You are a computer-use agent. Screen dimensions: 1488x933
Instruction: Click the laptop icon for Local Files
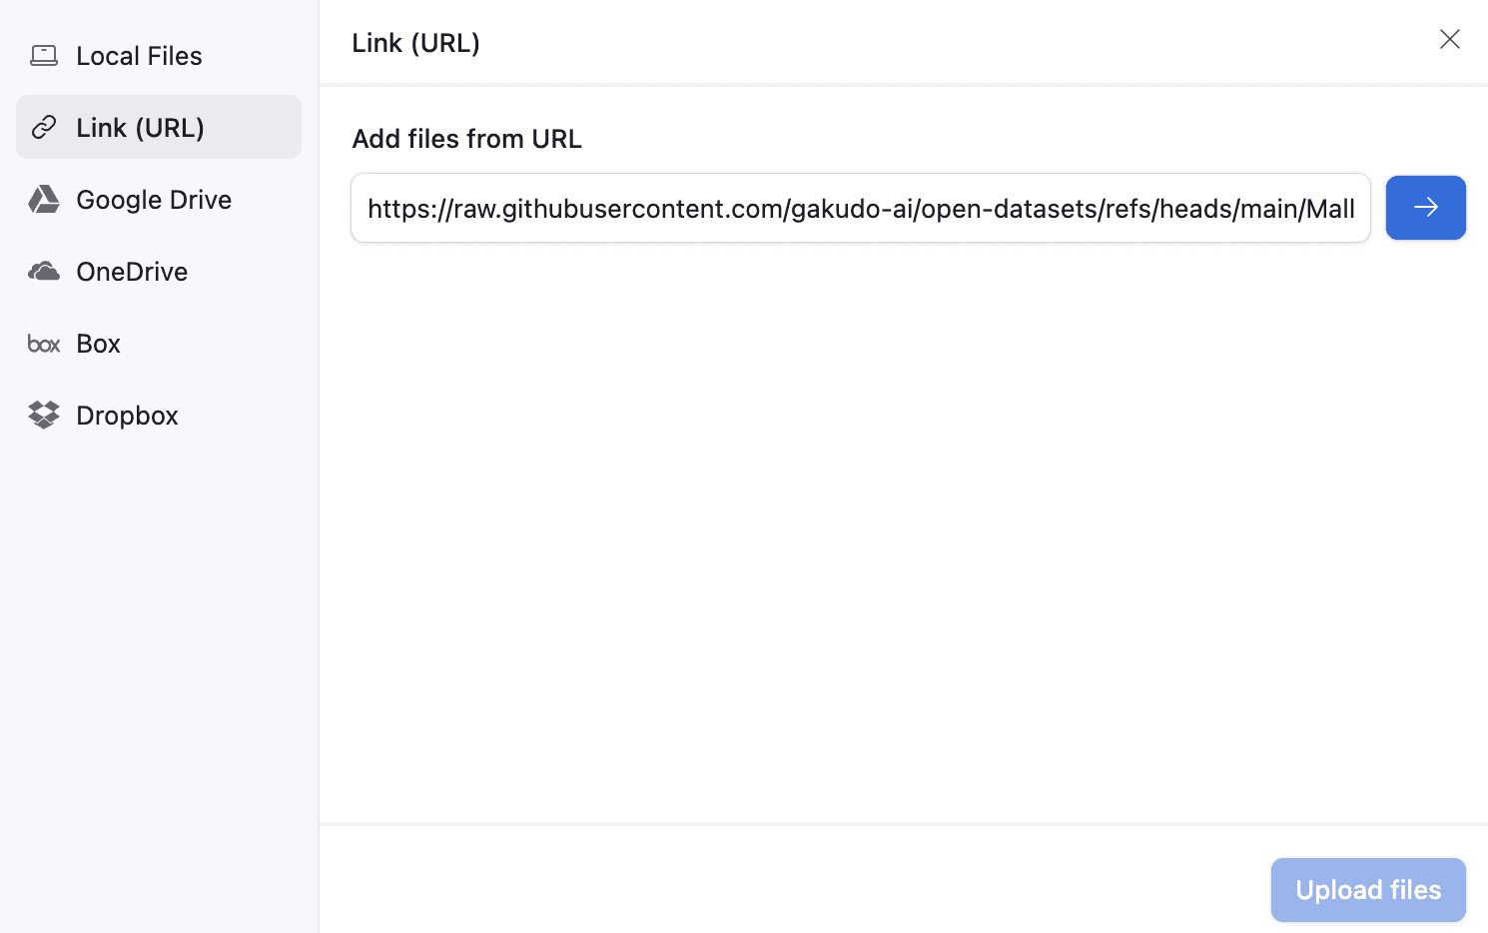tap(44, 56)
